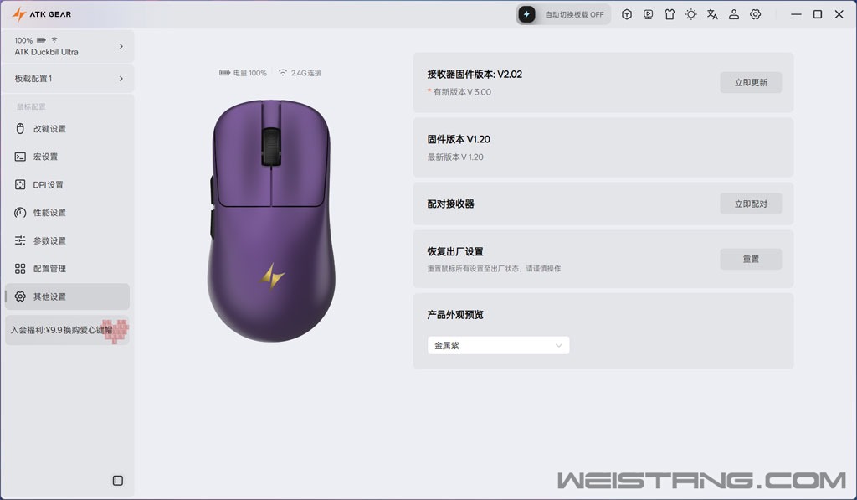Click the hexagon cube icon in the top bar
This screenshot has width=857, height=500.
627,15
